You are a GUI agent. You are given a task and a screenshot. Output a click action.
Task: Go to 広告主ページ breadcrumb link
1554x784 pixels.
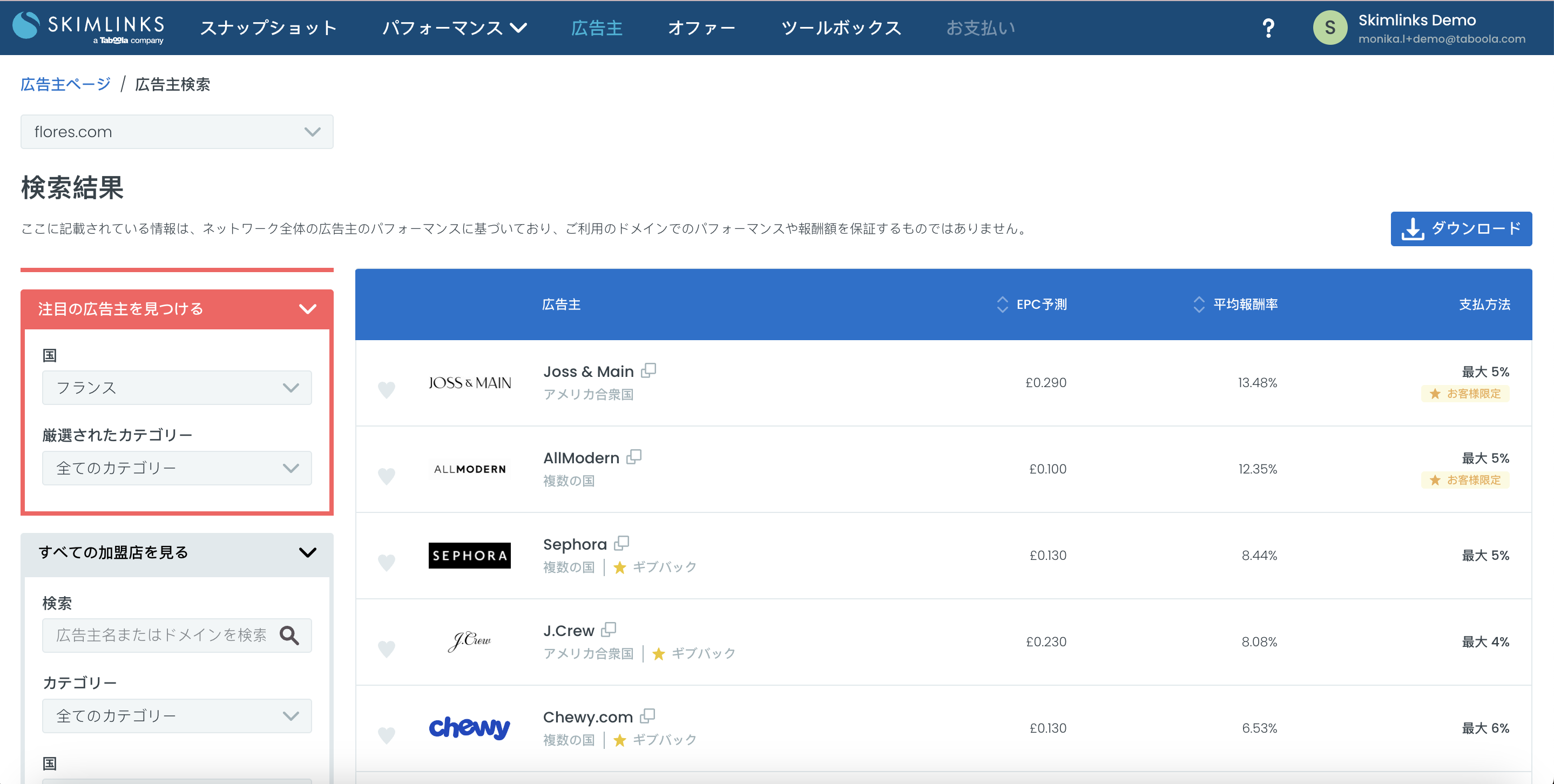tap(66, 84)
